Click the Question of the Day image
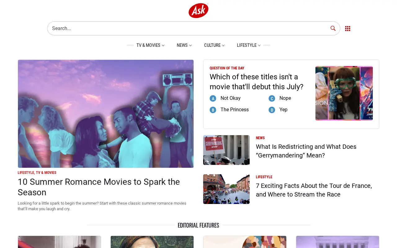Screen dimensions: 397x248 [x=344, y=93]
